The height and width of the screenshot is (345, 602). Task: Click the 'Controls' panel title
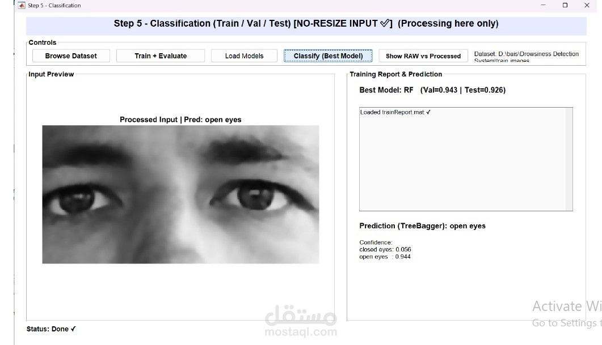(x=42, y=42)
